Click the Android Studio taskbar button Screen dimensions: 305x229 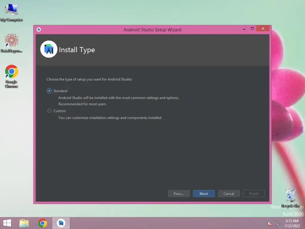(x=61, y=223)
